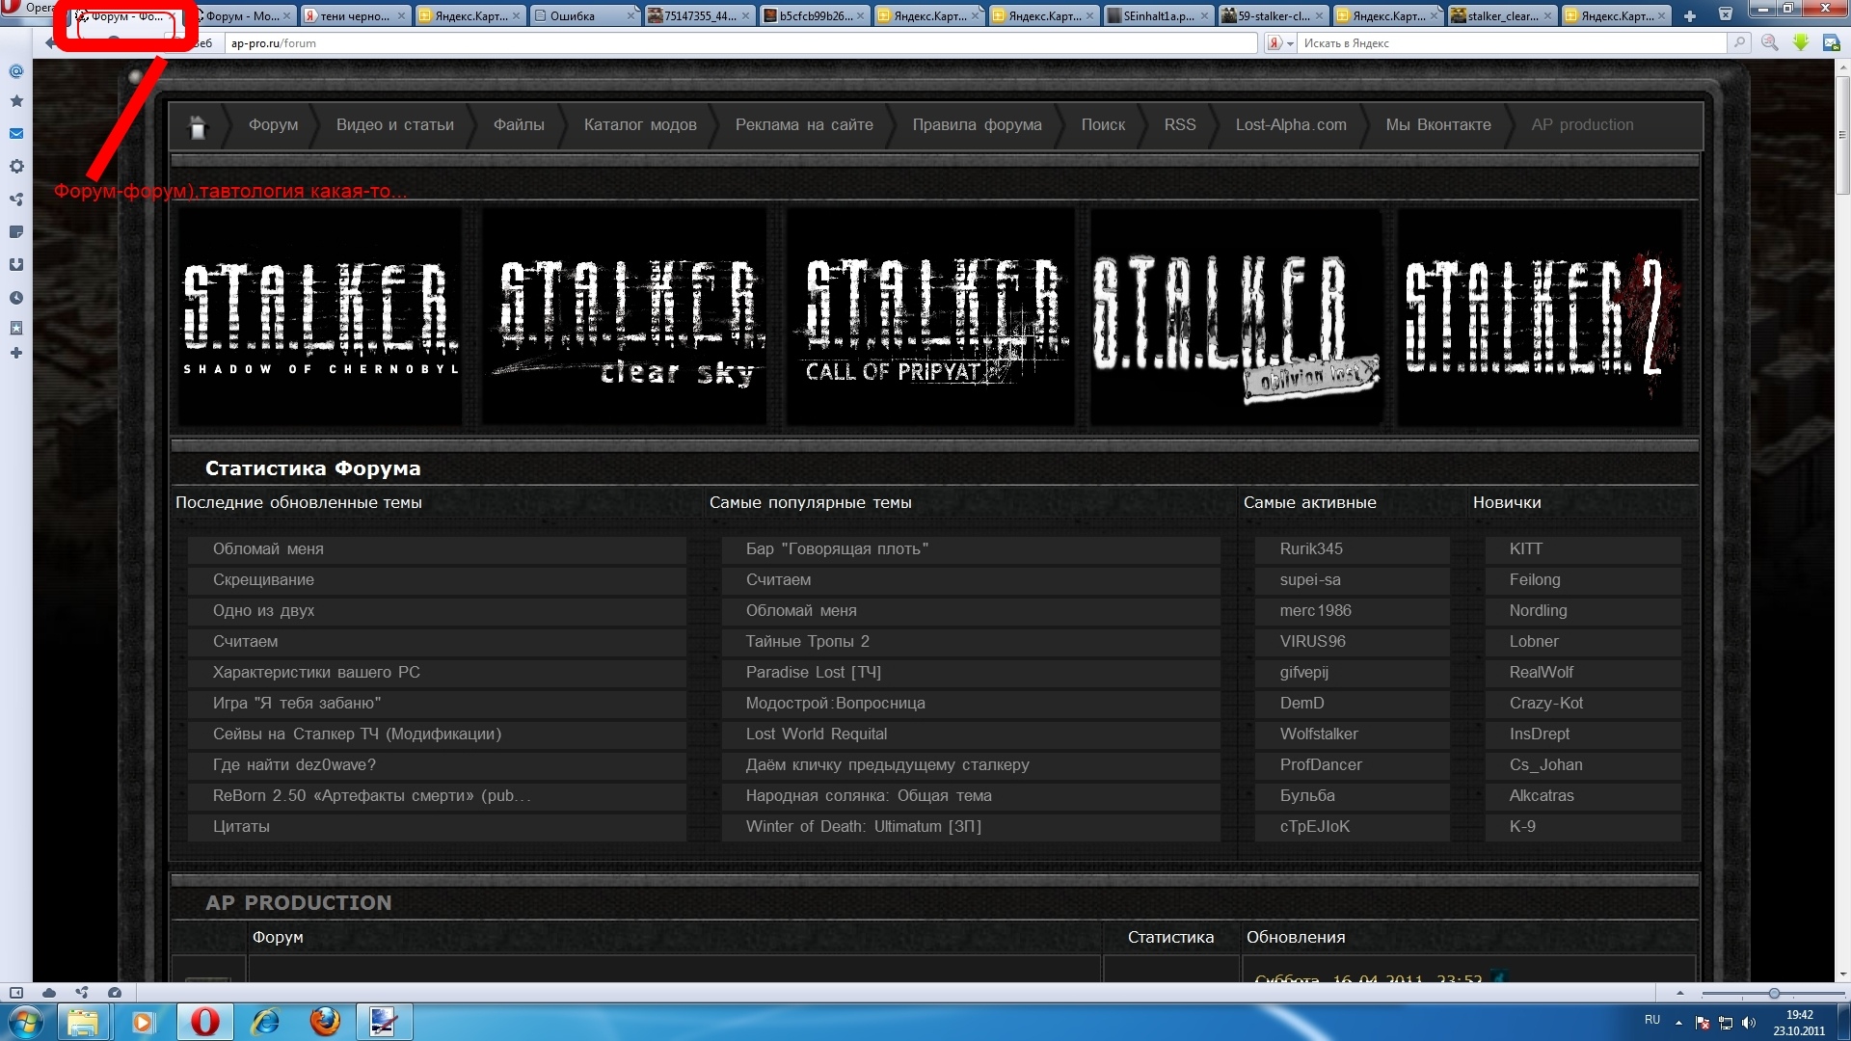Image resolution: width=1851 pixels, height=1041 pixels.
Task: Click the new tab plus button
Action: click(x=1690, y=16)
